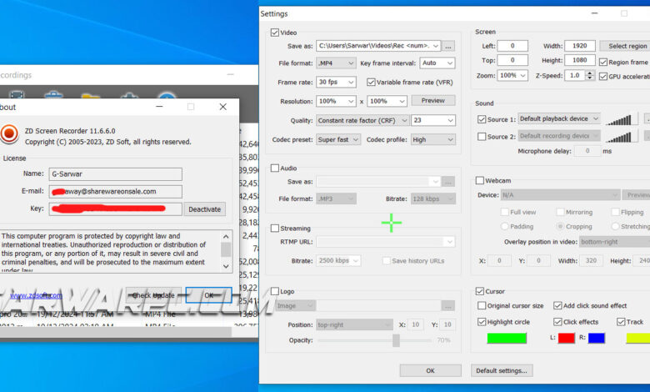Click the Source 1 volume level bars

click(x=618, y=119)
